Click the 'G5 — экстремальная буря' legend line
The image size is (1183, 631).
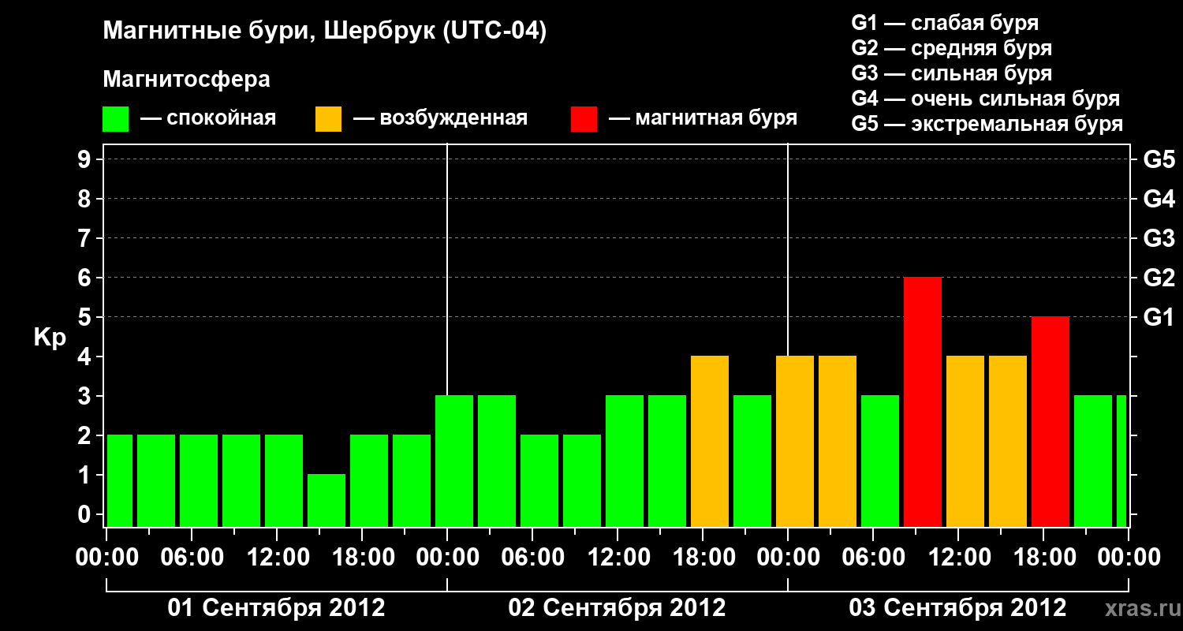click(987, 124)
